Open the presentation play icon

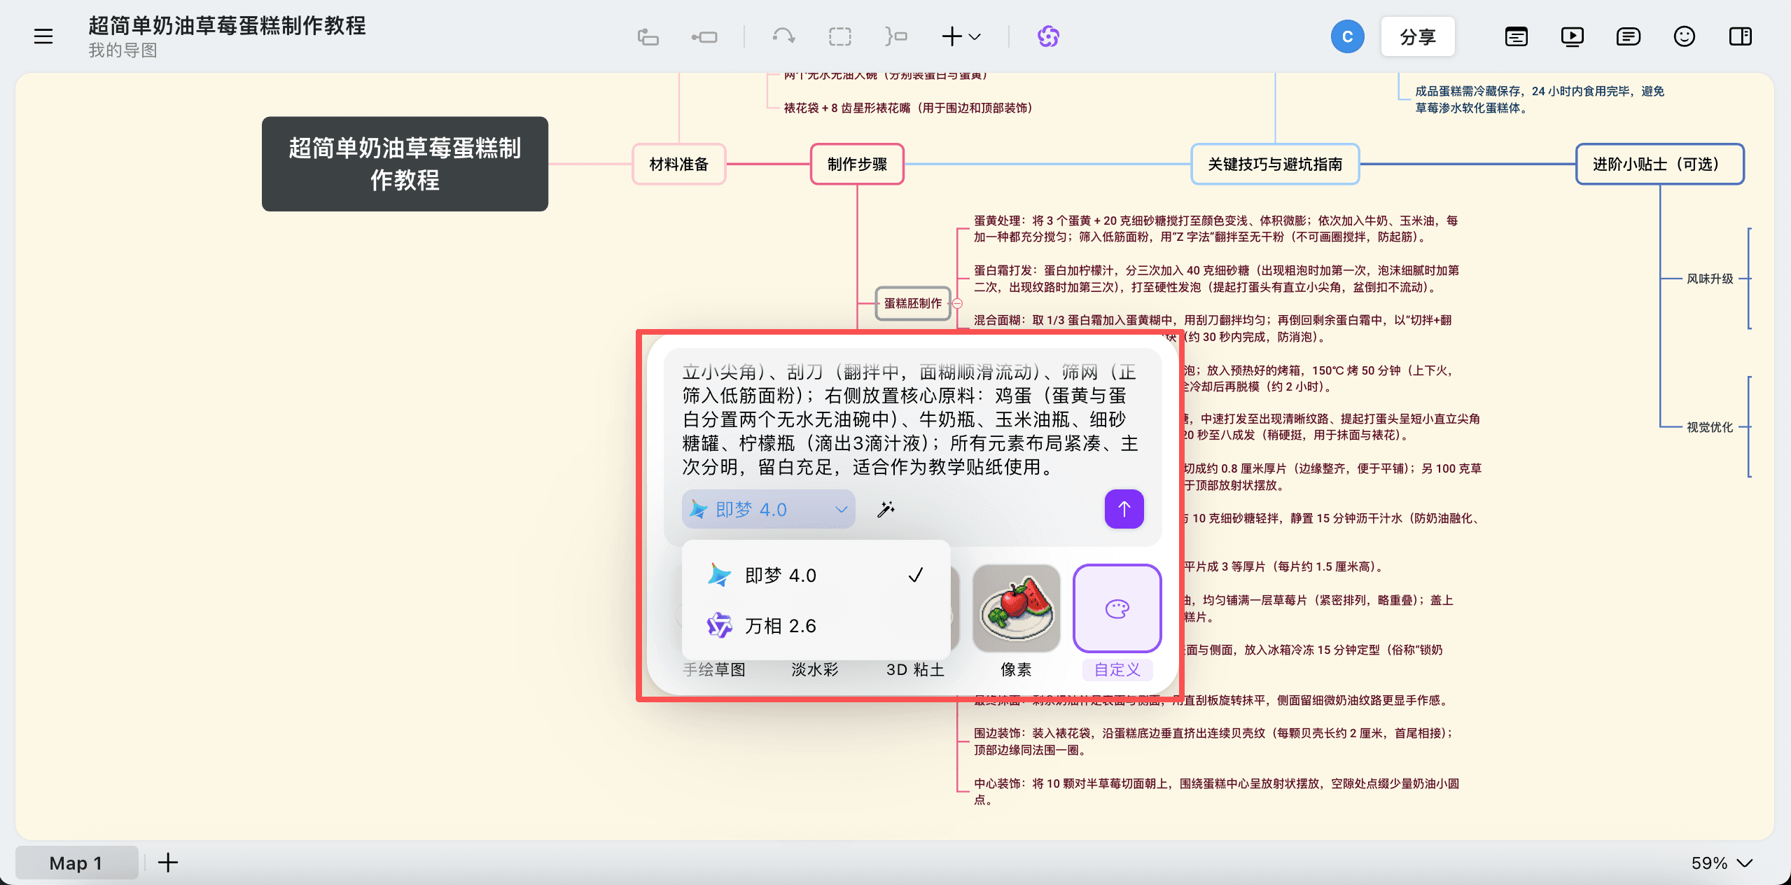tap(1571, 36)
